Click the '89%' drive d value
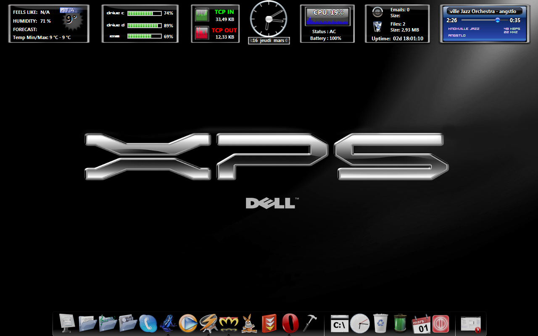 (169, 26)
